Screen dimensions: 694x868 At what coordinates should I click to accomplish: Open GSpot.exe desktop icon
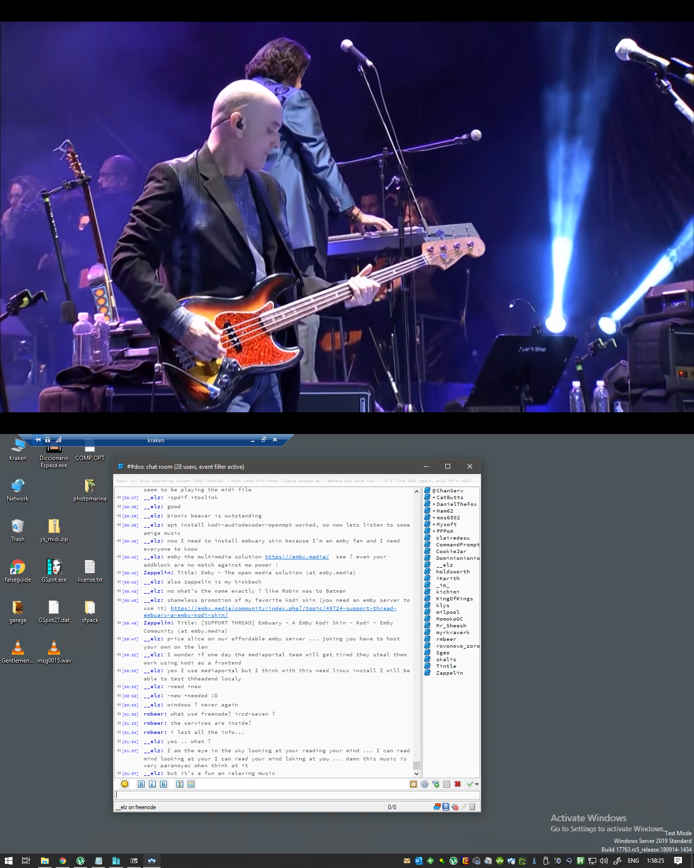coord(54,571)
